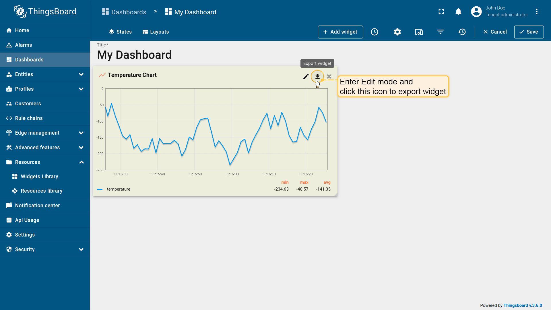Toggle fullscreen mode icon
Image resolution: width=551 pixels, height=310 pixels.
coord(441,11)
